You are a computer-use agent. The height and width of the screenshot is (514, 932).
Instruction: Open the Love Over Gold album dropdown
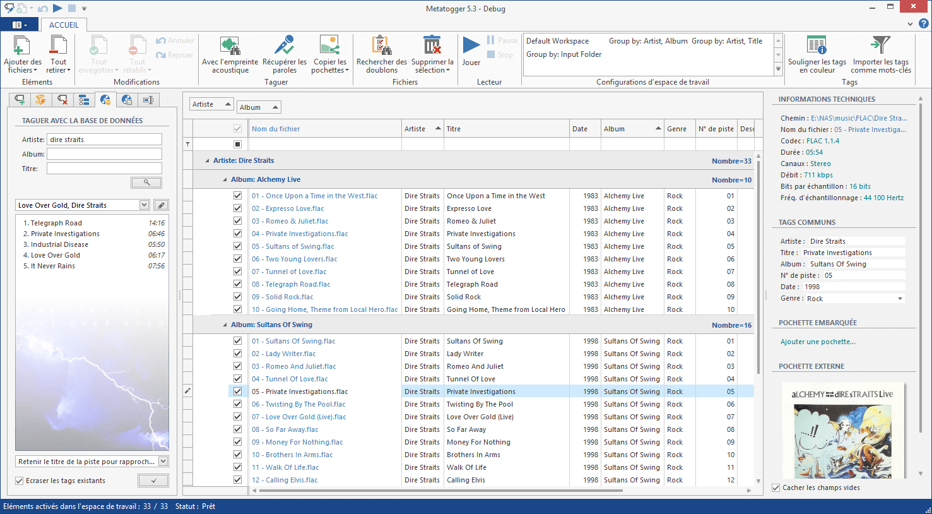point(145,205)
